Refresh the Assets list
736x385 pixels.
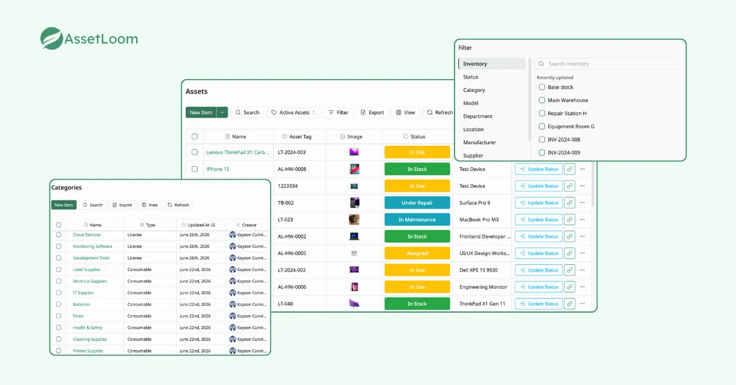coord(439,113)
